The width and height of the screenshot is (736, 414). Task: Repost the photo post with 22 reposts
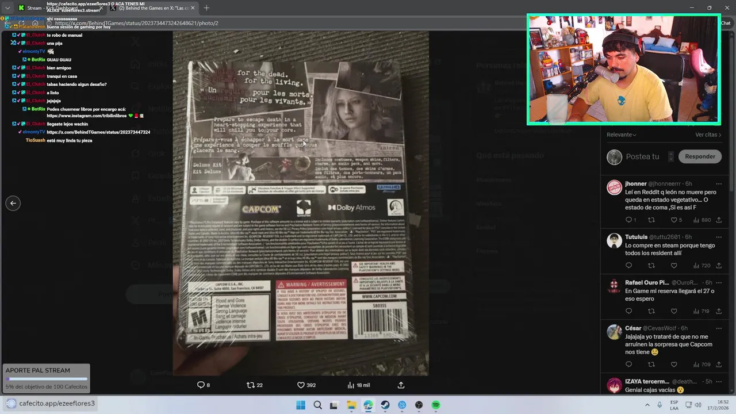[x=254, y=385]
